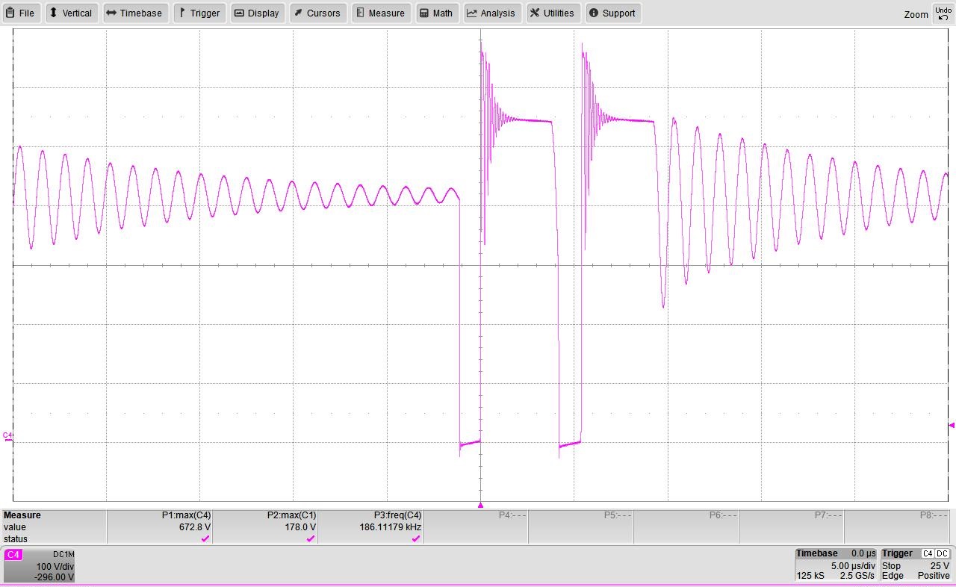Open the Trigger menu
The height and width of the screenshot is (587, 956).
coord(199,13)
